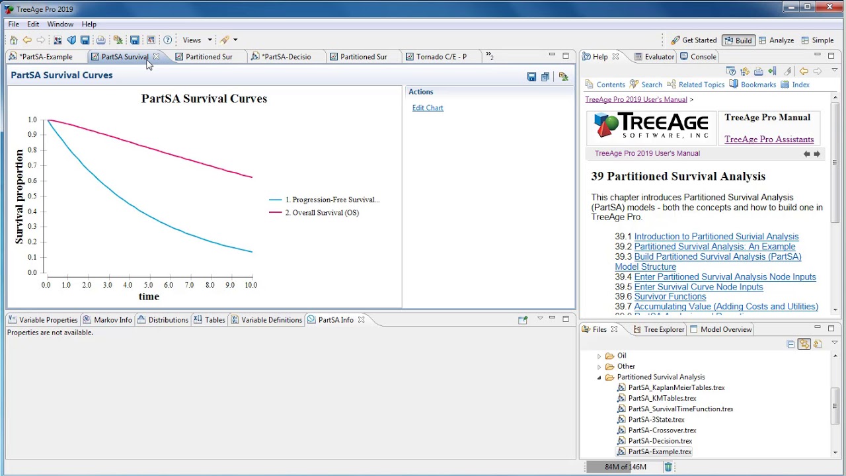Screen dimensions: 846x476
Task: Switch to Analyze perspective
Action: click(776, 40)
